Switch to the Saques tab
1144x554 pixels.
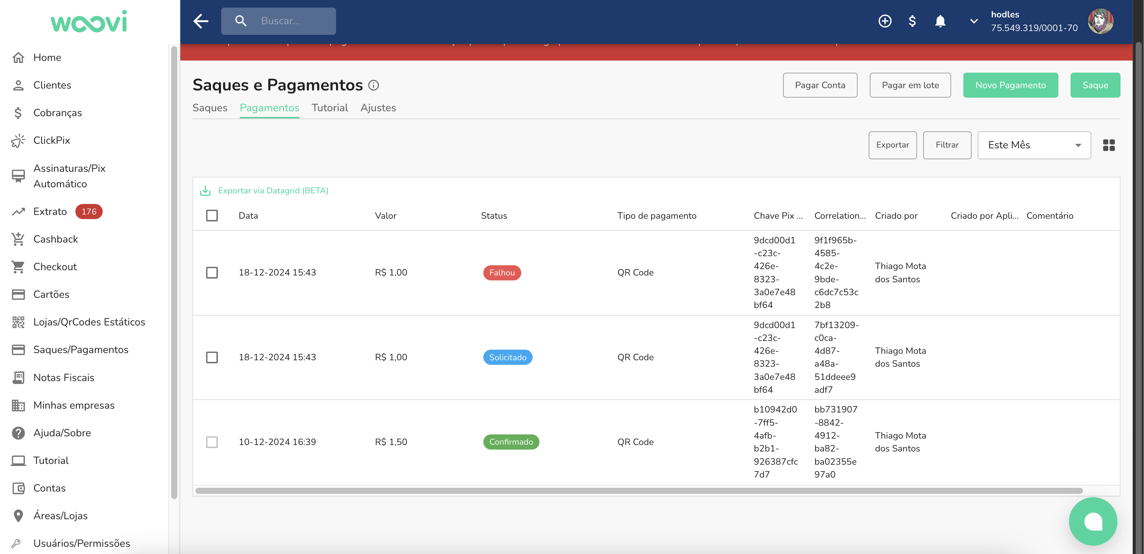[209, 108]
